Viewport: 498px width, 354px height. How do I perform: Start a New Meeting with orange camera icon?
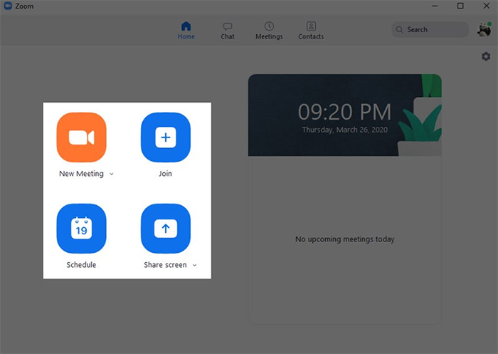tap(82, 137)
